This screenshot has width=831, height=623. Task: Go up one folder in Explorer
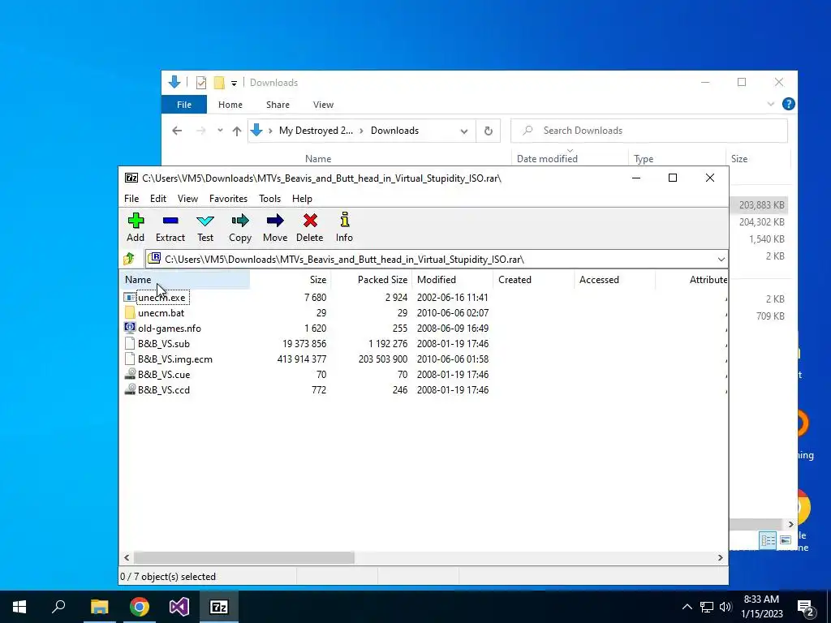[x=236, y=131]
